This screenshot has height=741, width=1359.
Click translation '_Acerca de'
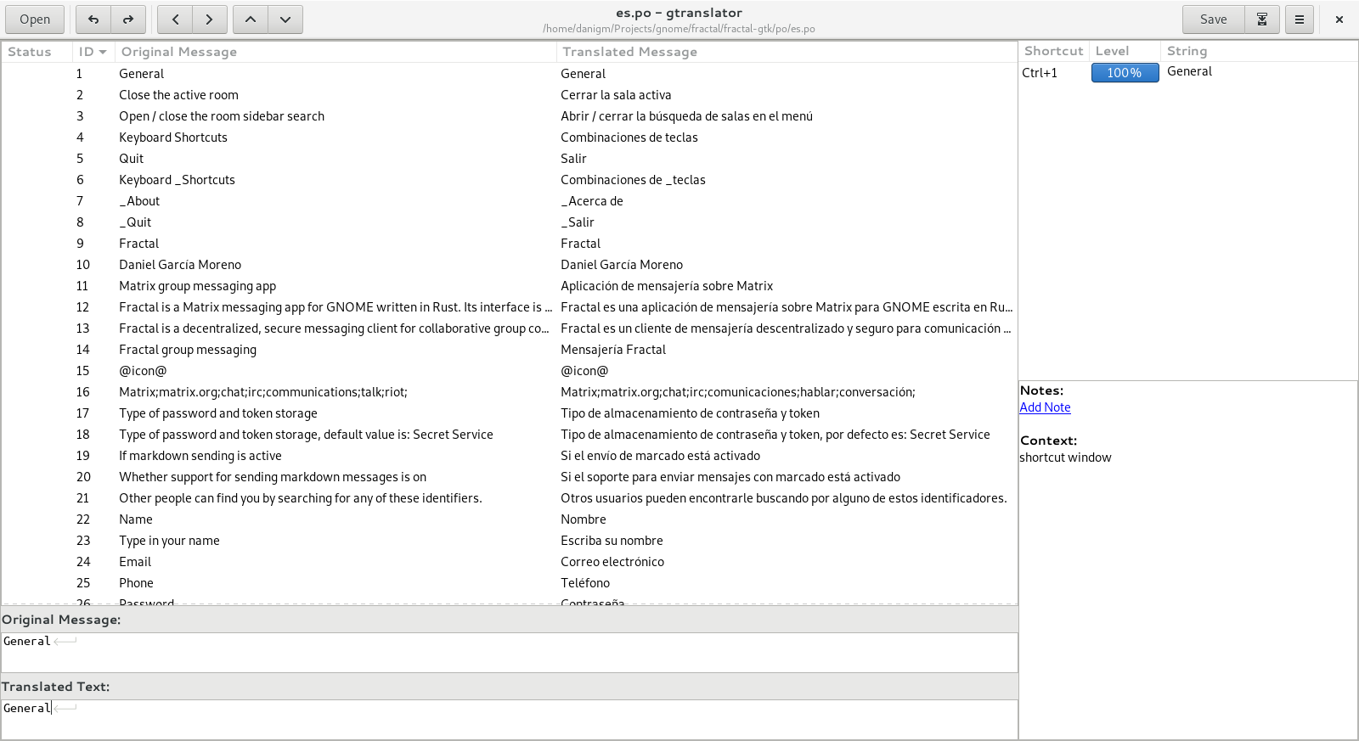(592, 201)
